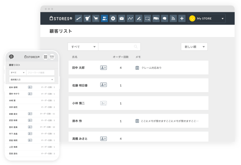
Task: Click the クレーム対応あり memo text
Action: (x=151, y=68)
